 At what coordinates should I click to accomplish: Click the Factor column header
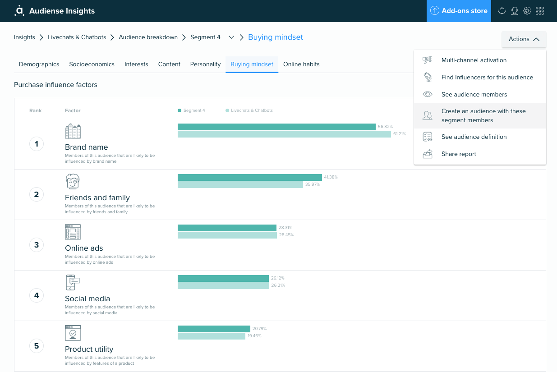pyautogui.click(x=73, y=110)
